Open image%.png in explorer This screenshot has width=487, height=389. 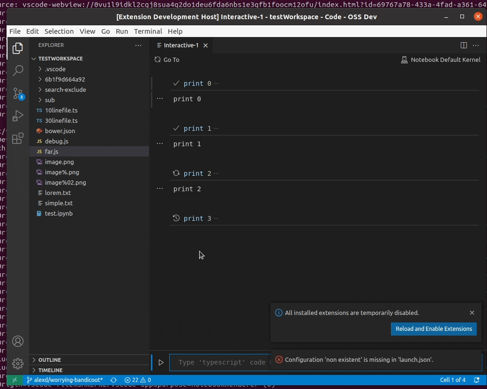pyautogui.click(x=89, y=172)
